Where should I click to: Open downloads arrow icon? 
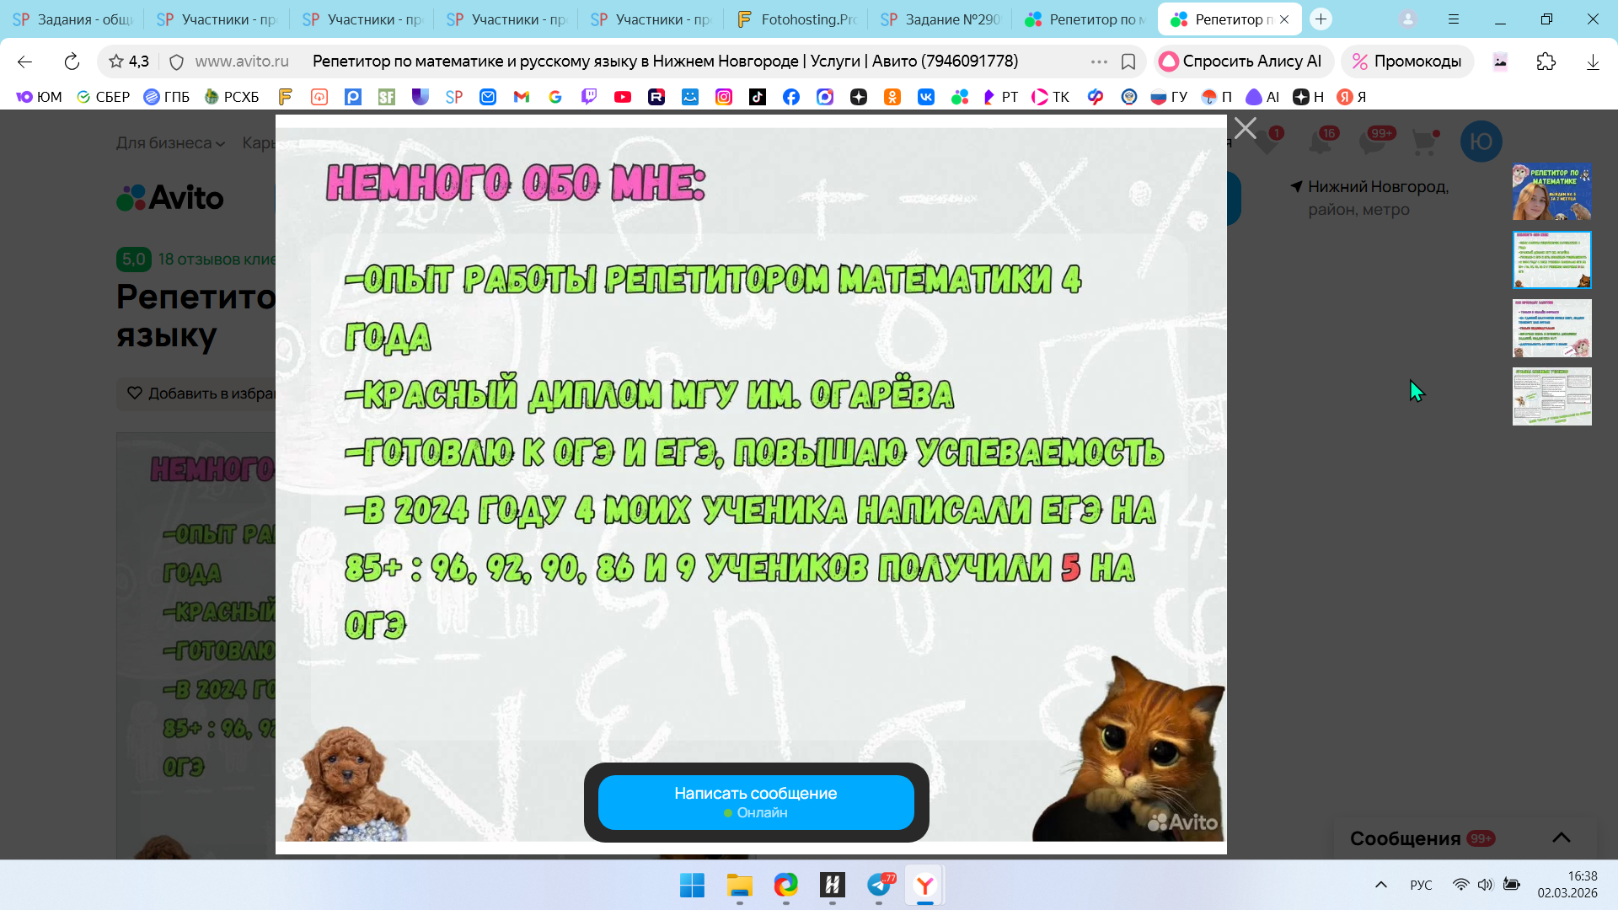(x=1592, y=62)
